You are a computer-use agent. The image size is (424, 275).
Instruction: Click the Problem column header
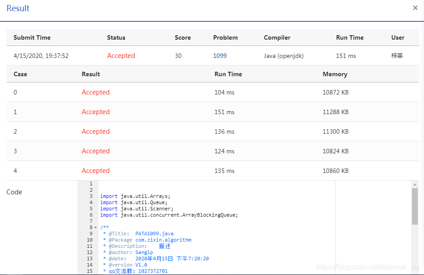click(225, 37)
